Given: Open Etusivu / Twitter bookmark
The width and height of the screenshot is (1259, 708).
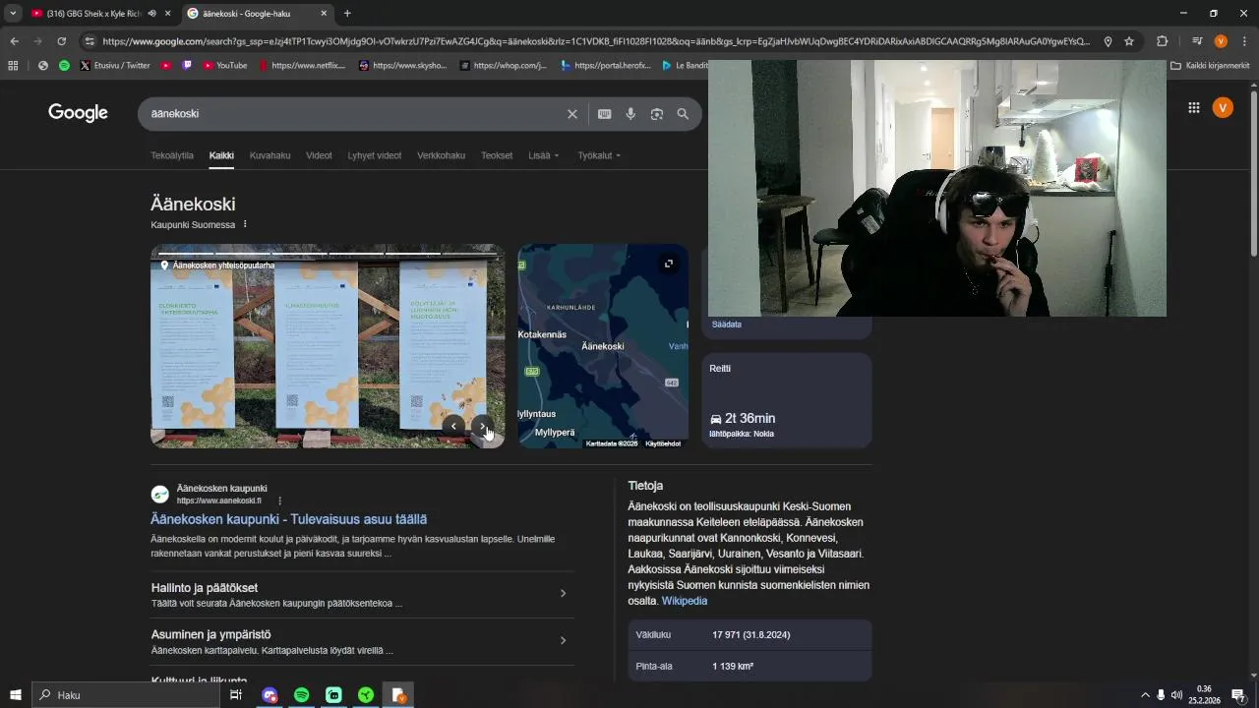Looking at the screenshot, I should click(114, 66).
